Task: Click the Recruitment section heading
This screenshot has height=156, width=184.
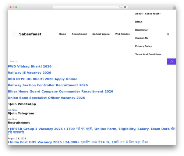Action: [x=19, y=123]
